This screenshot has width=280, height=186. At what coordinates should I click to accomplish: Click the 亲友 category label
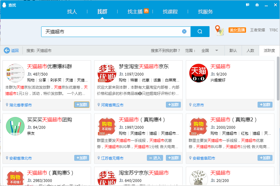31,133
